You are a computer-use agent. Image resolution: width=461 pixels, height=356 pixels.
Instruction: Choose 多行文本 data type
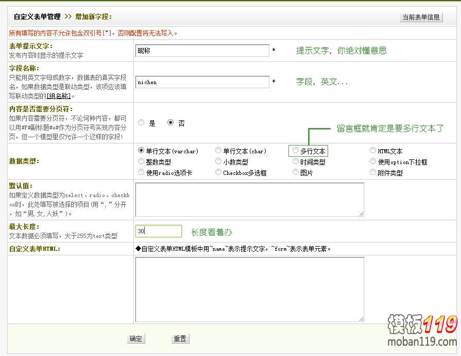(296, 151)
